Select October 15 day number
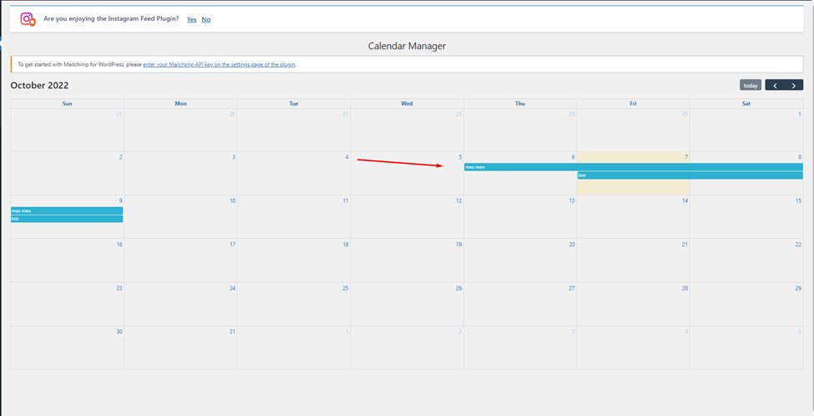The image size is (814, 416). pos(798,200)
